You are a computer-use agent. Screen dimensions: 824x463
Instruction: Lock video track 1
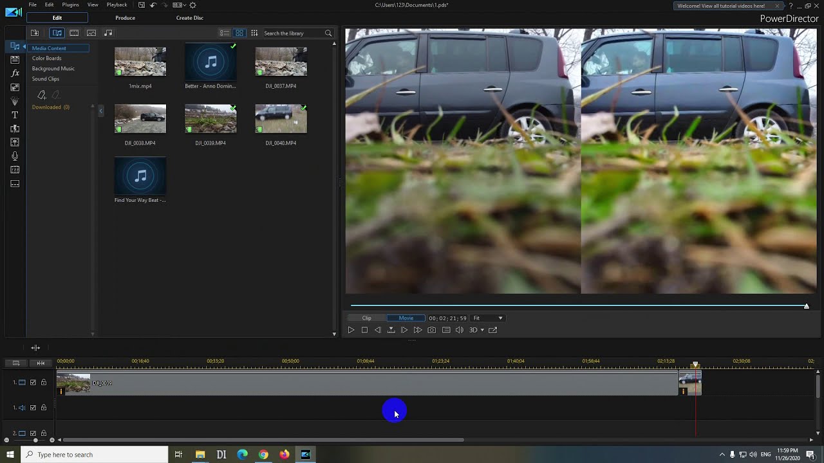(x=44, y=383)
